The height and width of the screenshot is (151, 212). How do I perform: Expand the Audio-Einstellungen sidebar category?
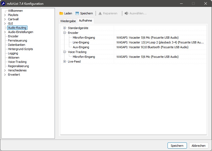[5, 32]
